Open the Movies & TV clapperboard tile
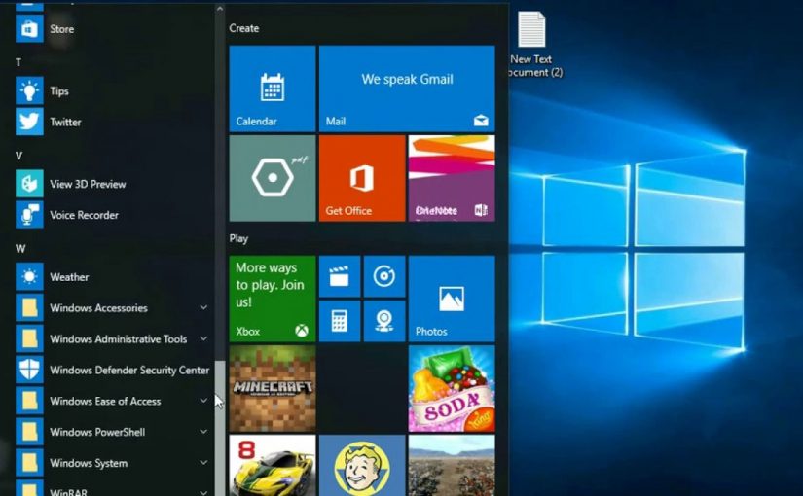Image resolution: width=803 pixels, height=496 pixels. (340, 276)
